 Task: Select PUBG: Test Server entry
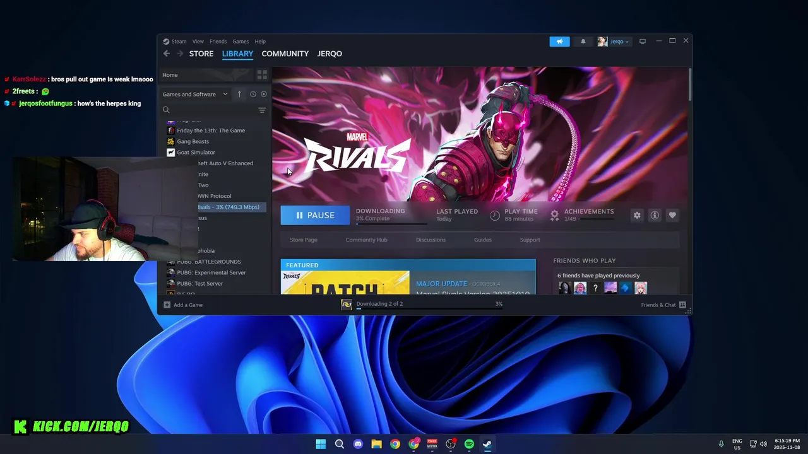coord(199,283)
